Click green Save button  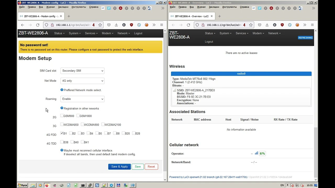(138, 167)
